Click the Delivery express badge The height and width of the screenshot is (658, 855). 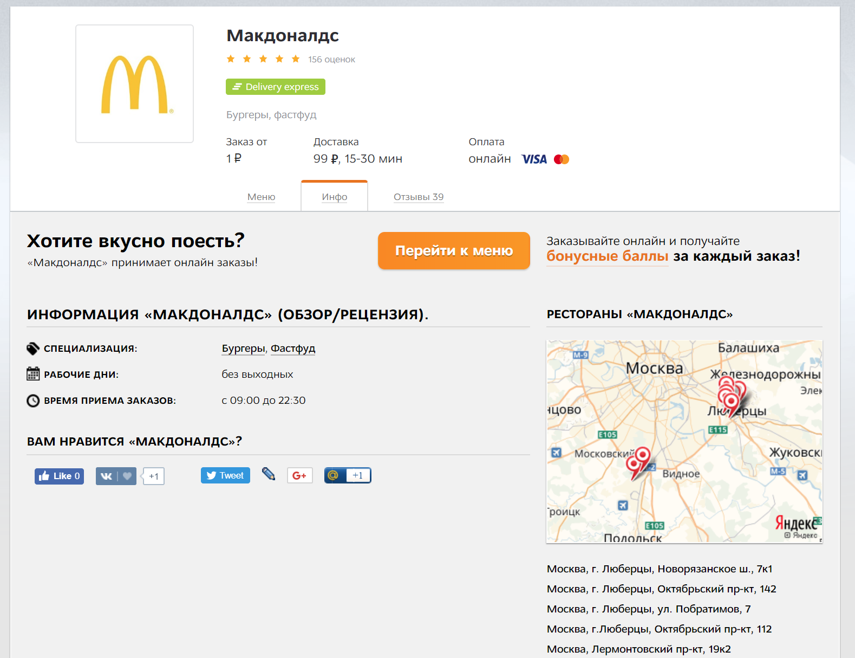coord(276,87)
